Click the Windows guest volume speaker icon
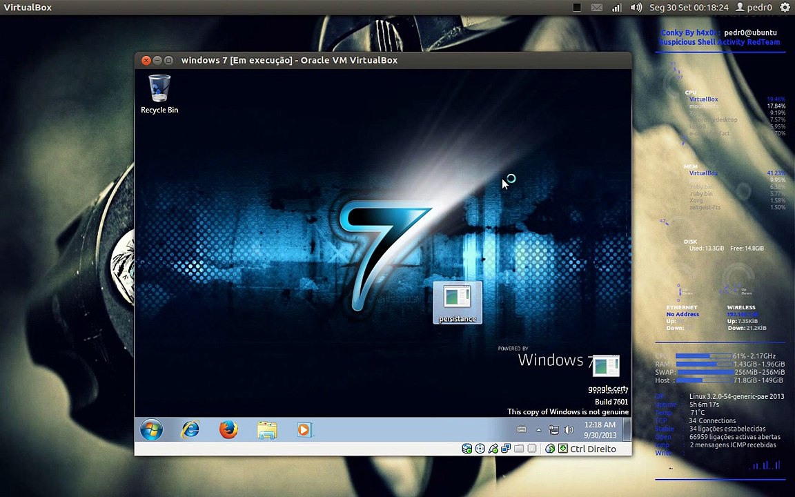The width and height of the screenshot is (795, 497). click(x=569, y=430)
